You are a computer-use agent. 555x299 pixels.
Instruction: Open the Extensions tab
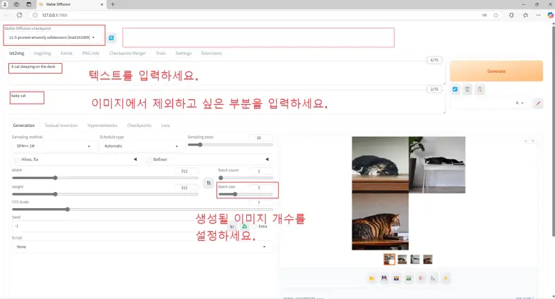point(212,53)
